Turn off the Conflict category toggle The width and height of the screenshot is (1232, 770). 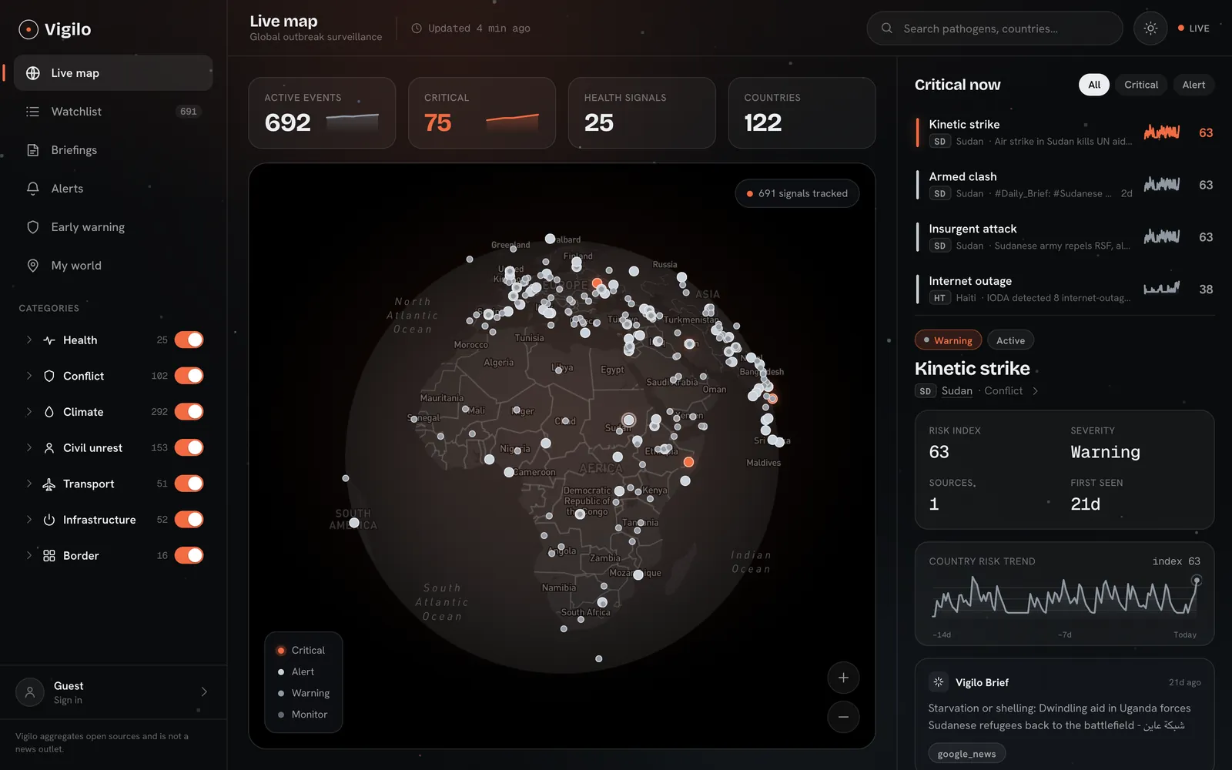(x=189, y=376)
